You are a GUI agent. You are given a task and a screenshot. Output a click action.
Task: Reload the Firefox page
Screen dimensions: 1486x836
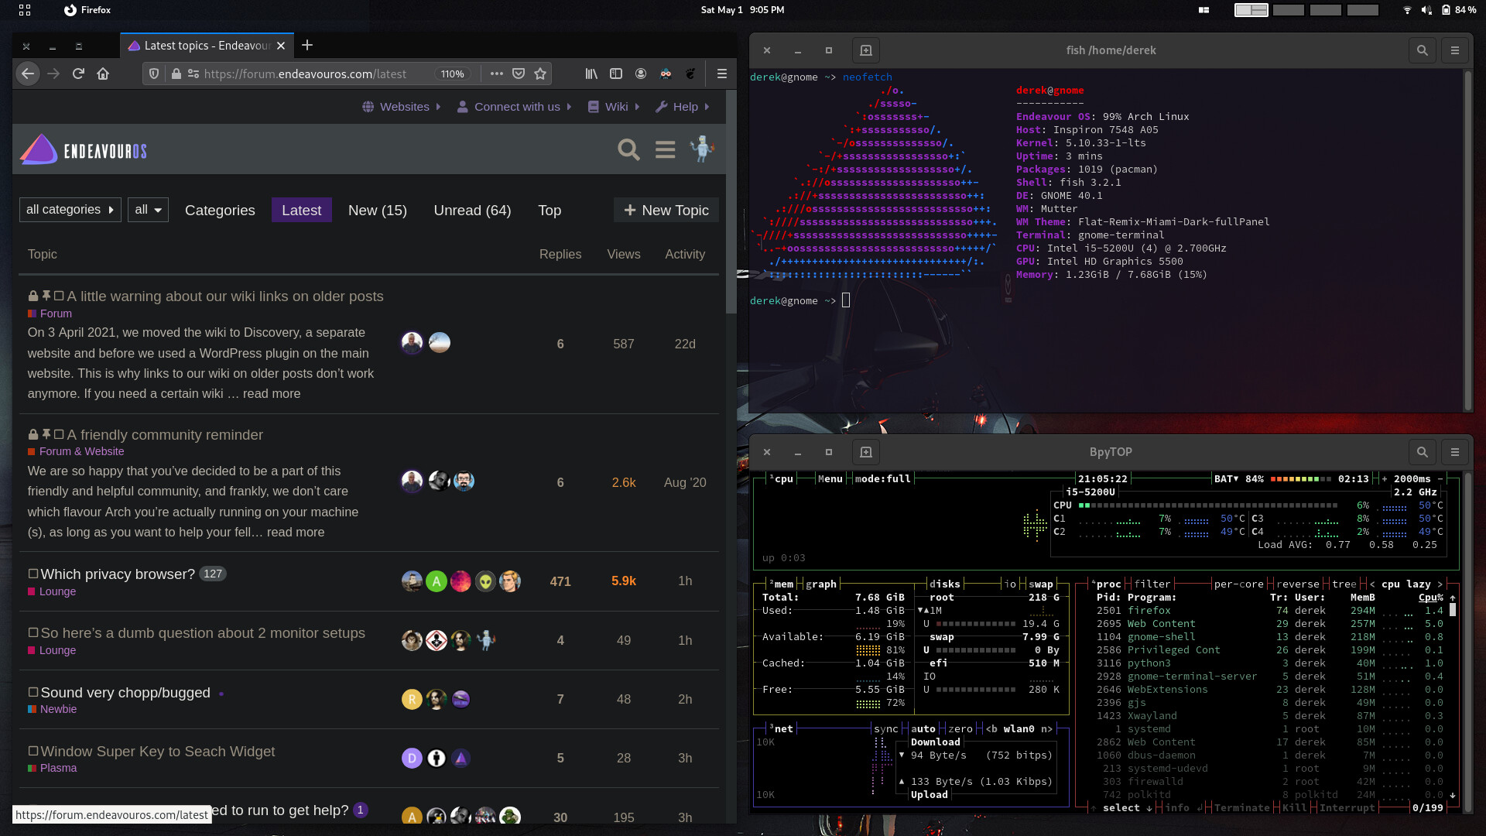click(78, 74)
